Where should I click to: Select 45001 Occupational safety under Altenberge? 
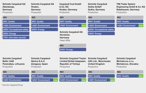[16, 30]
